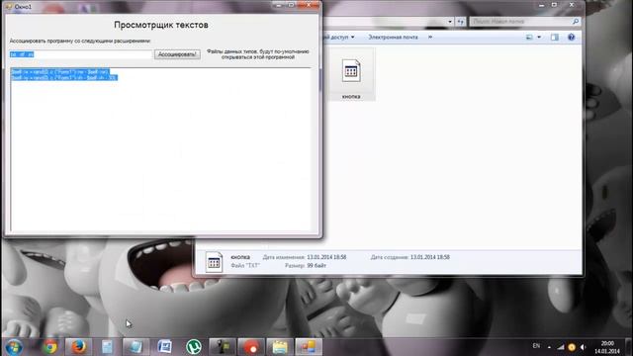
Task: Open the uTorrent taskbar icon
Action: pyautogui.click(x=194, y=347)
